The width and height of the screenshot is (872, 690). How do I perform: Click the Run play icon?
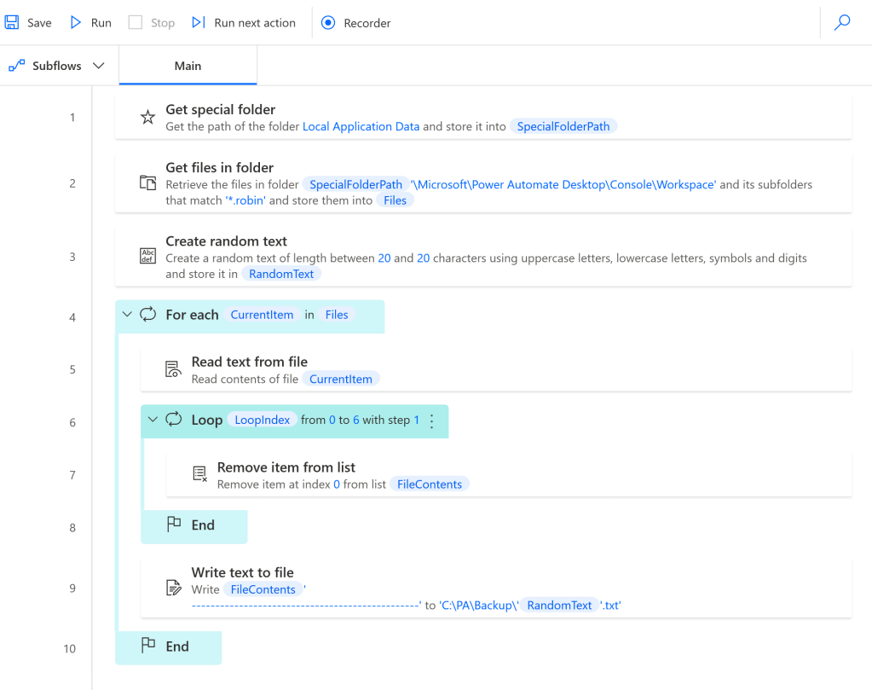(76, 23)
